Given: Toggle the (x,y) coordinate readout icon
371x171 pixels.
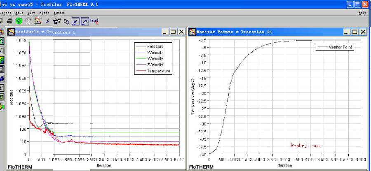Looking at the screenshot, I should click(x=94, y=21).
